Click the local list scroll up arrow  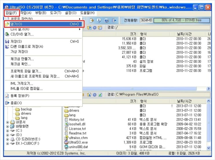click(x=208, y=101)
